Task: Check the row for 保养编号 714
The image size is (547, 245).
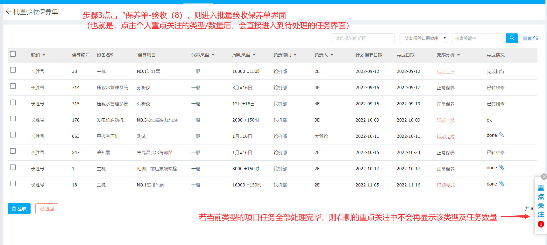Action: coord(13,86)
